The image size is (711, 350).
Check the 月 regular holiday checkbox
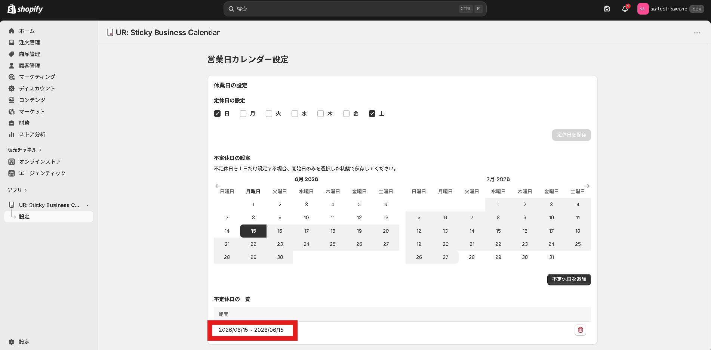(243, 114)
